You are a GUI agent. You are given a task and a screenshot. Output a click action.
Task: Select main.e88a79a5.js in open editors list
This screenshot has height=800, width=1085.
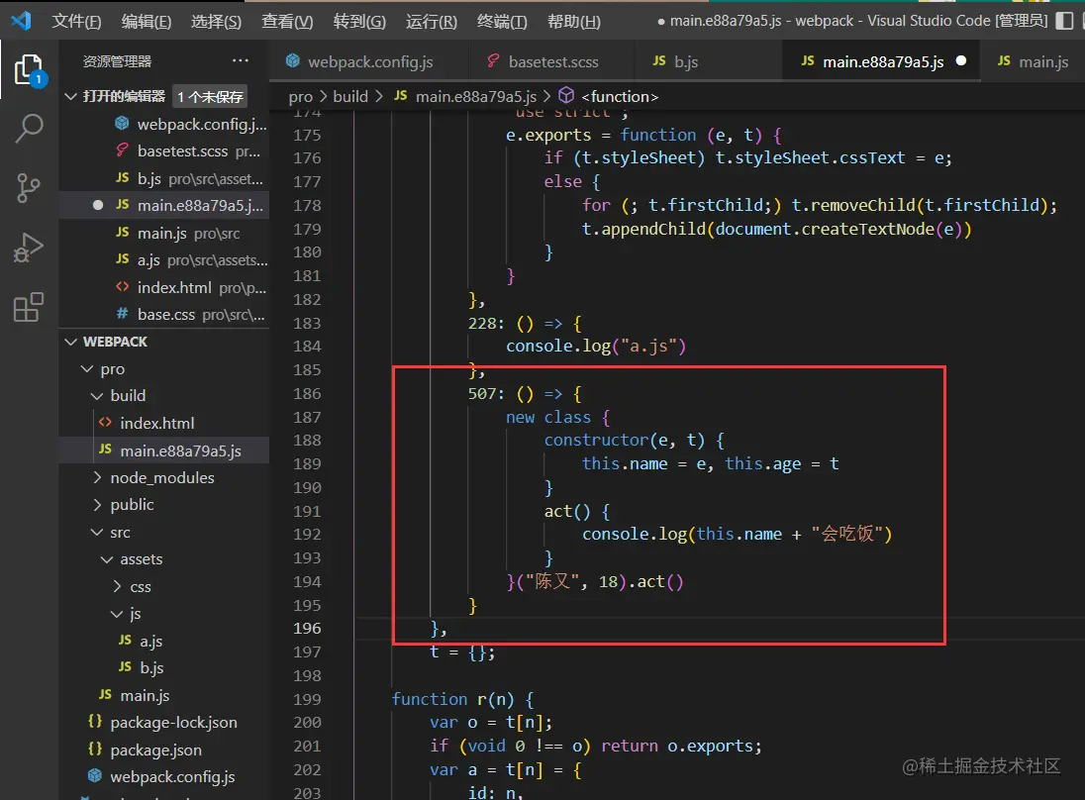164,206
